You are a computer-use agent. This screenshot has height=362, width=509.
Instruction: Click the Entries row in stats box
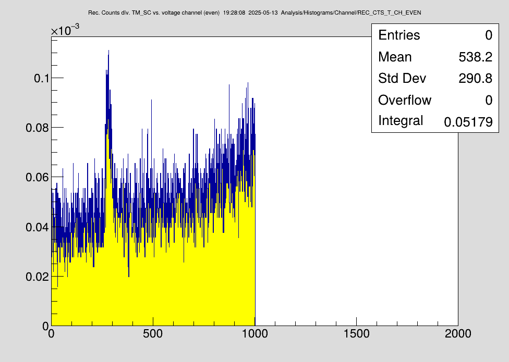tap(435, 35)
